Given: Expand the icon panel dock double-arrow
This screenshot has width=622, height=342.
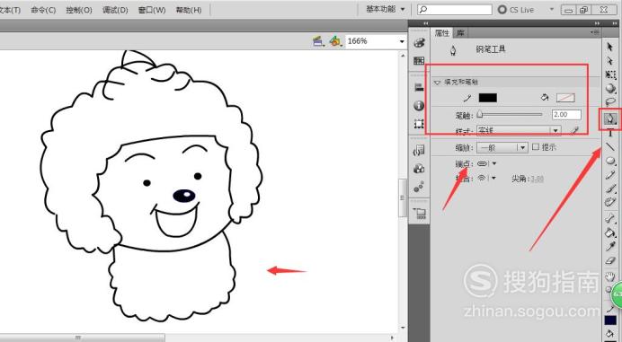Looking at the screenshot, I should 425,23.
